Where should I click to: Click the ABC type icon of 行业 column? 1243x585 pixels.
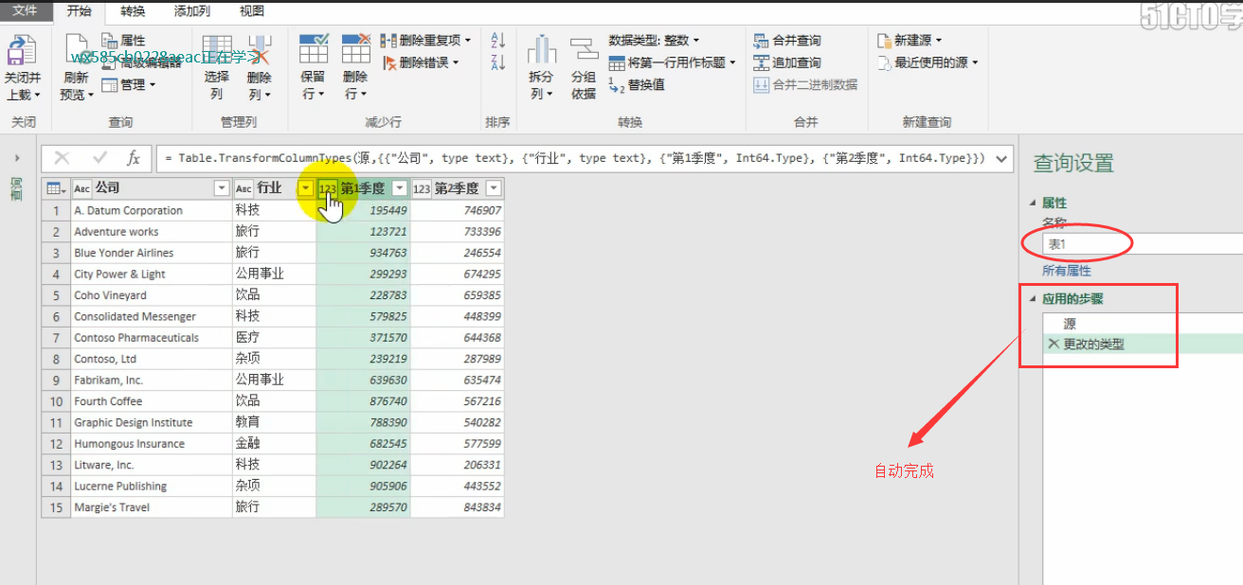(x=244, y=188)
